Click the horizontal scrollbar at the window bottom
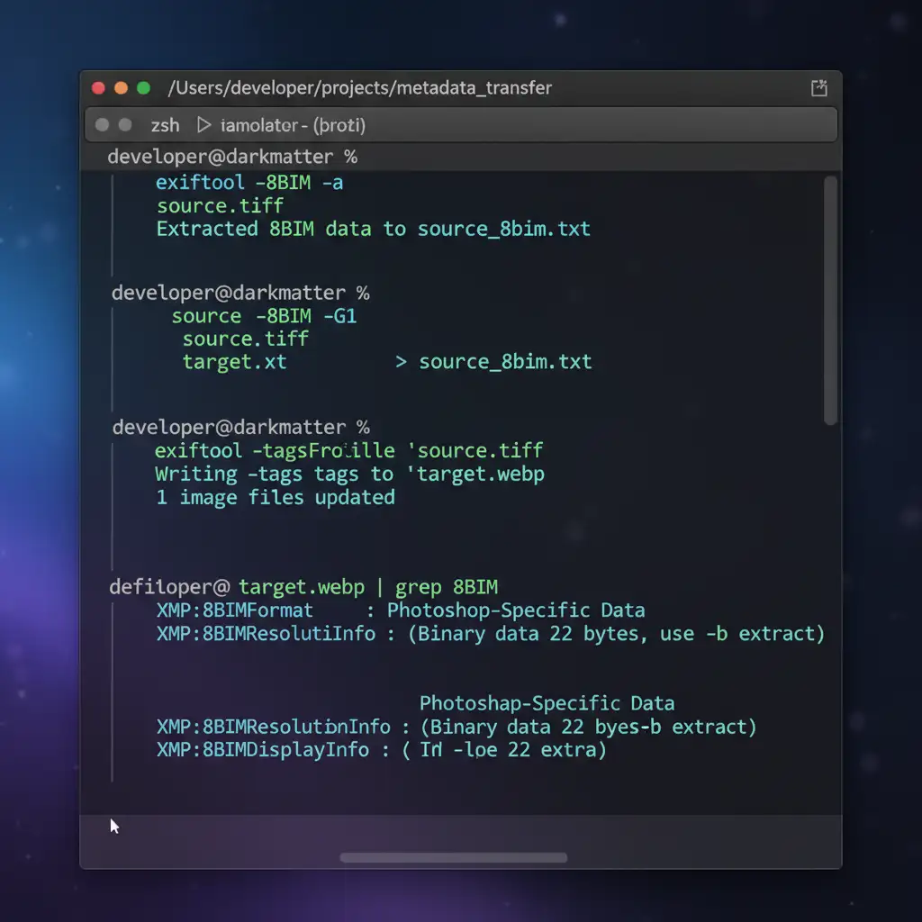Screen dimensions: 922x922 pyautogui.click(x=453, y=857)
